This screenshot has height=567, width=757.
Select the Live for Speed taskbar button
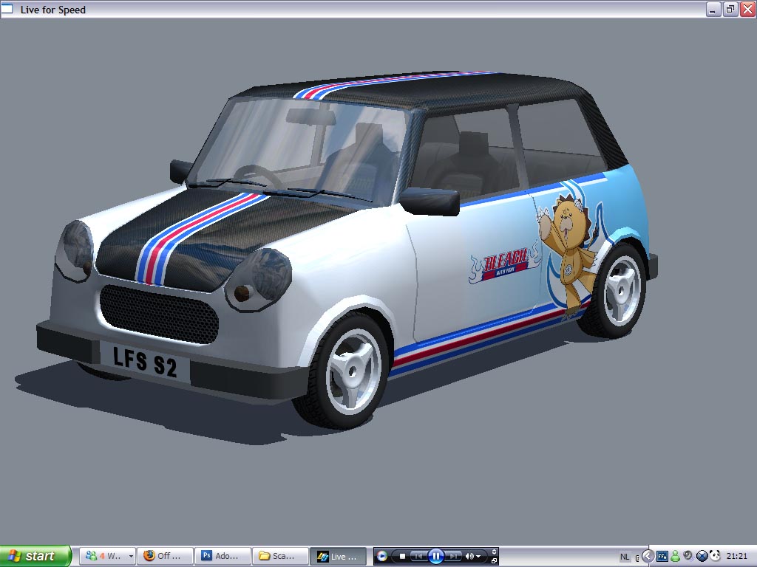coord(339,556)
